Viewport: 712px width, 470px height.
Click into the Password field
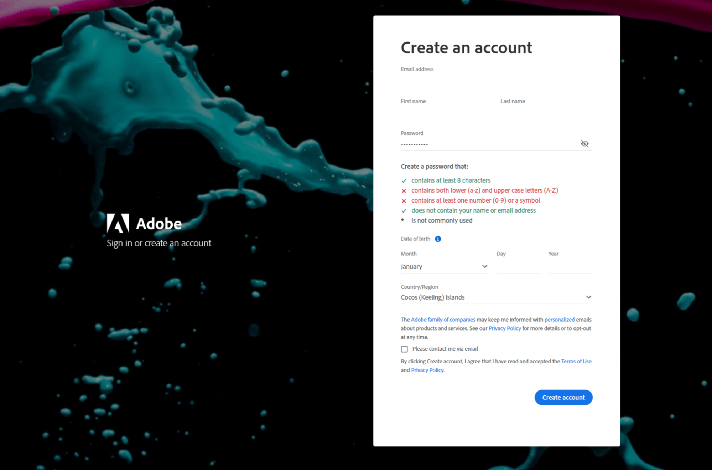tap(488, 144)
